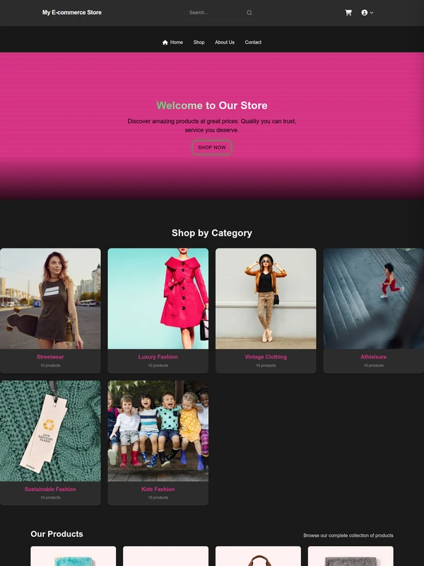Click the search magnifier icon

point(249,13)
